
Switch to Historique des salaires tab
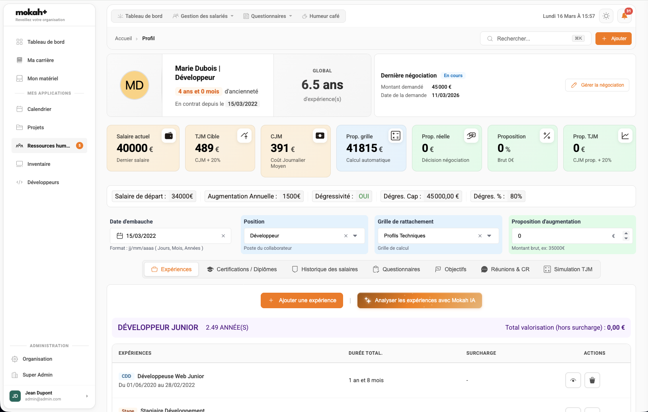click(x=325, y=269)
